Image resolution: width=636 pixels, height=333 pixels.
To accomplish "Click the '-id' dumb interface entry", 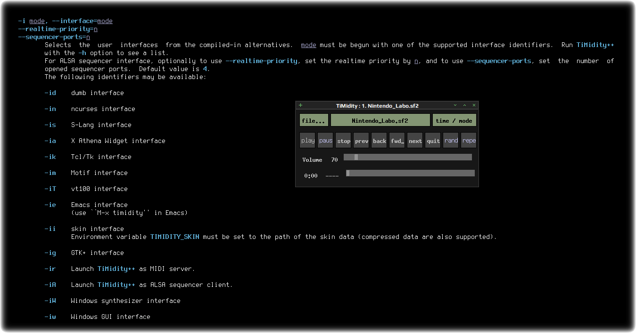I will pos(84,93).
